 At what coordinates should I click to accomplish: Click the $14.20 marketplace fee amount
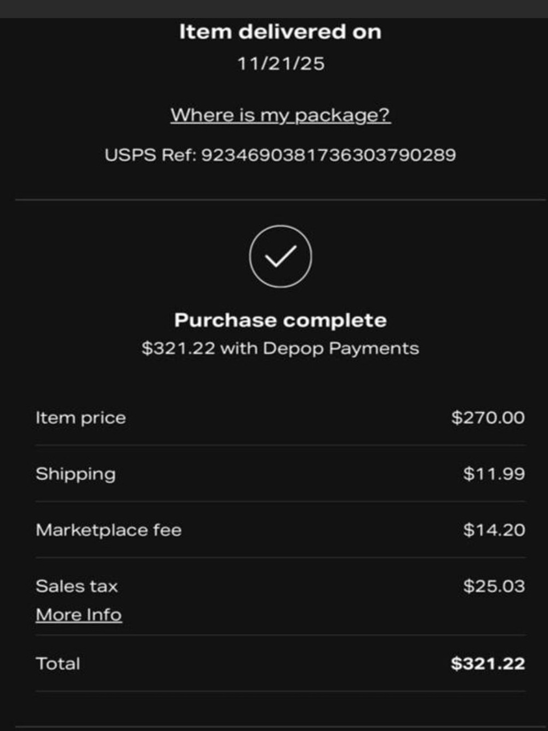click(x=494, y=530)
